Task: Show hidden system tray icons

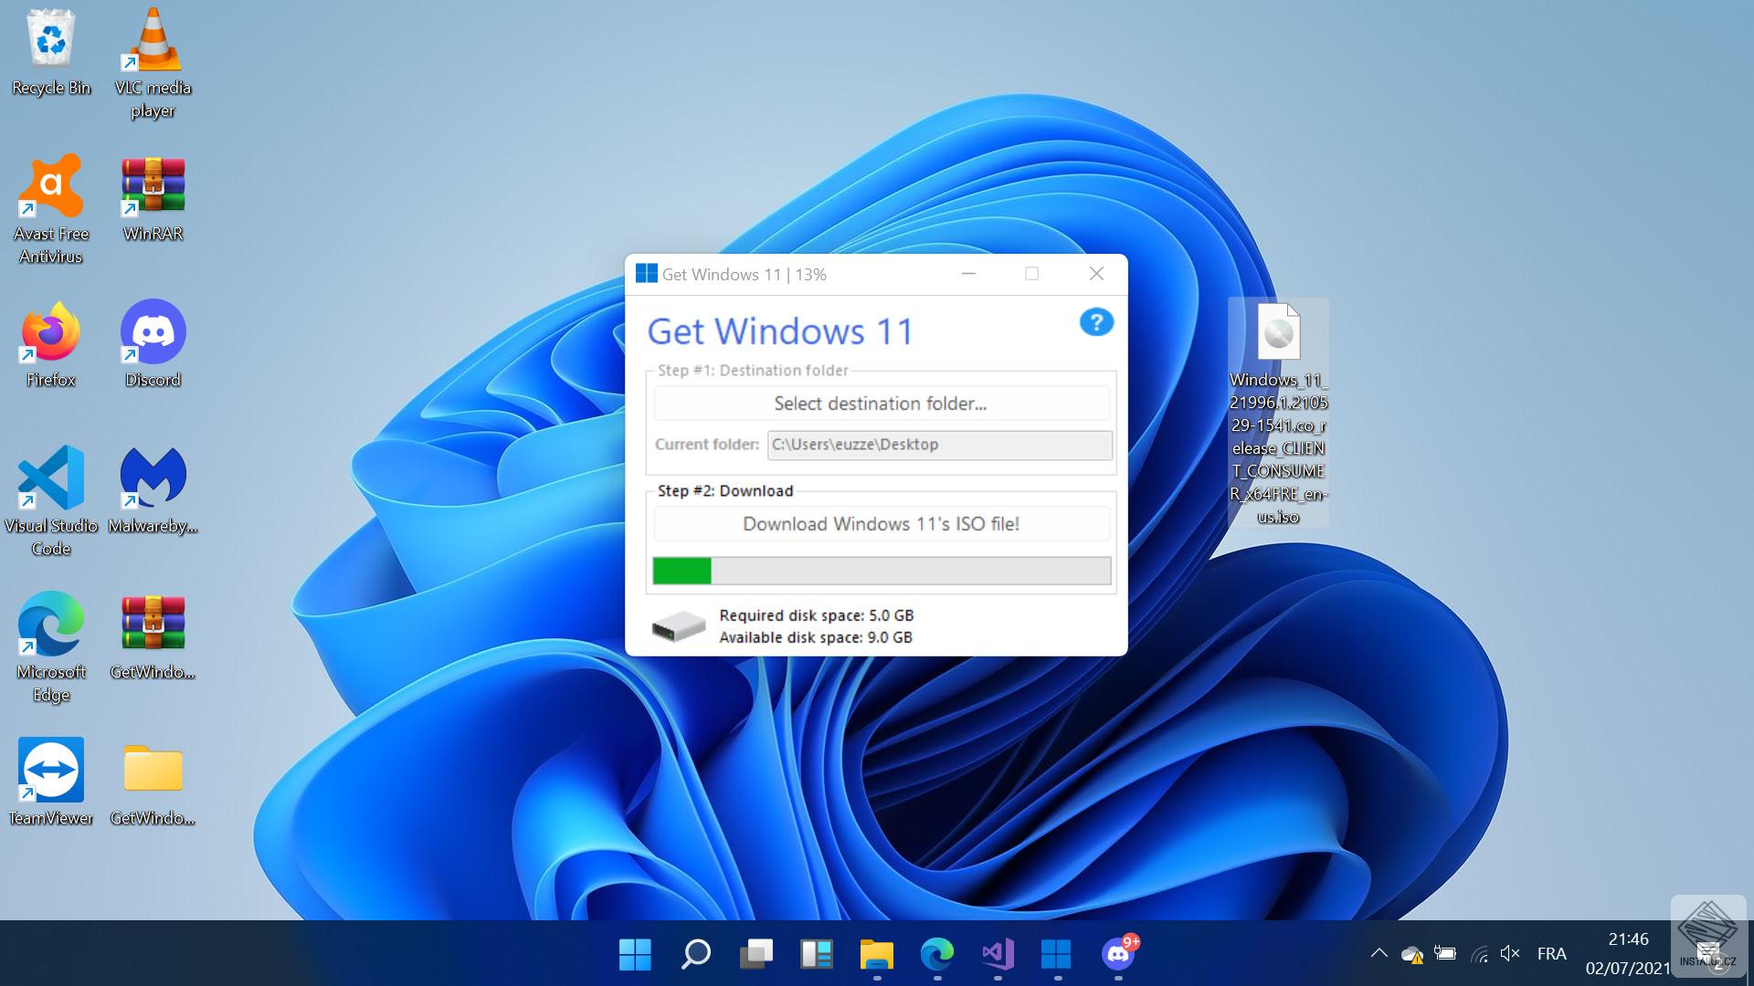Action: pyautogui.click(x=1379, y=954)
